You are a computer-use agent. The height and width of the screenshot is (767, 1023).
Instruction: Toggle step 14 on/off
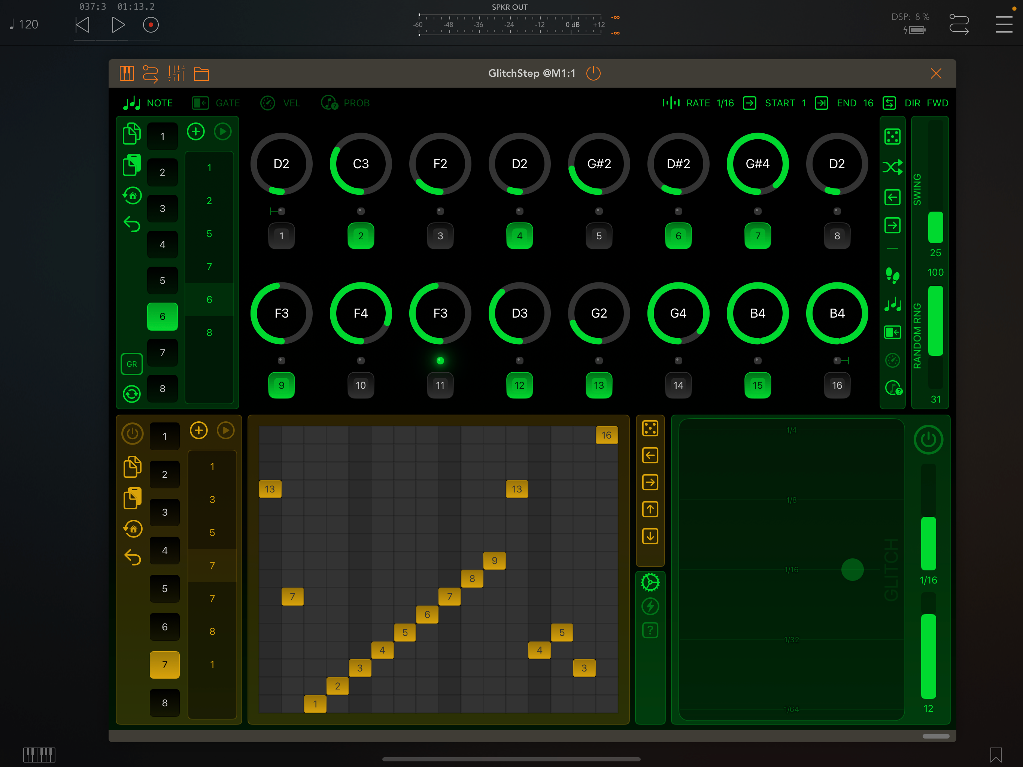click(678, 385)
